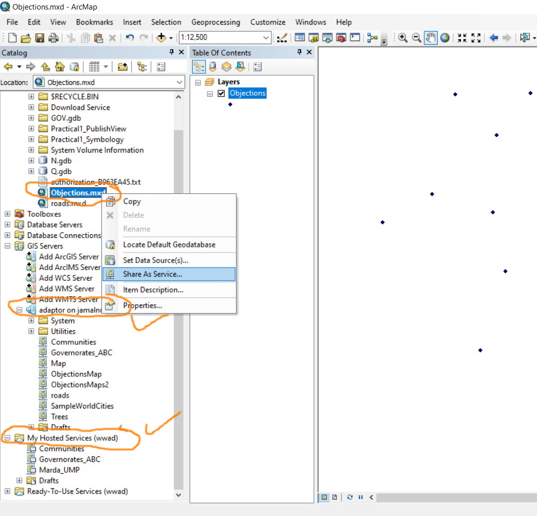The width and height of the screenshot is (537, 516).
Task: Click the Catalog Up One Level icon
Action: 45,67
